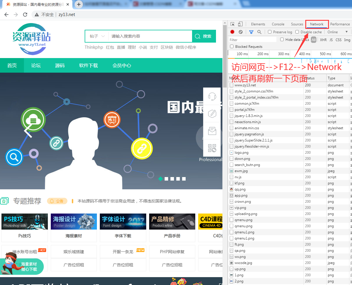
Task: Click the 资源驿站 site logo
Action: [x=32, y=39]
